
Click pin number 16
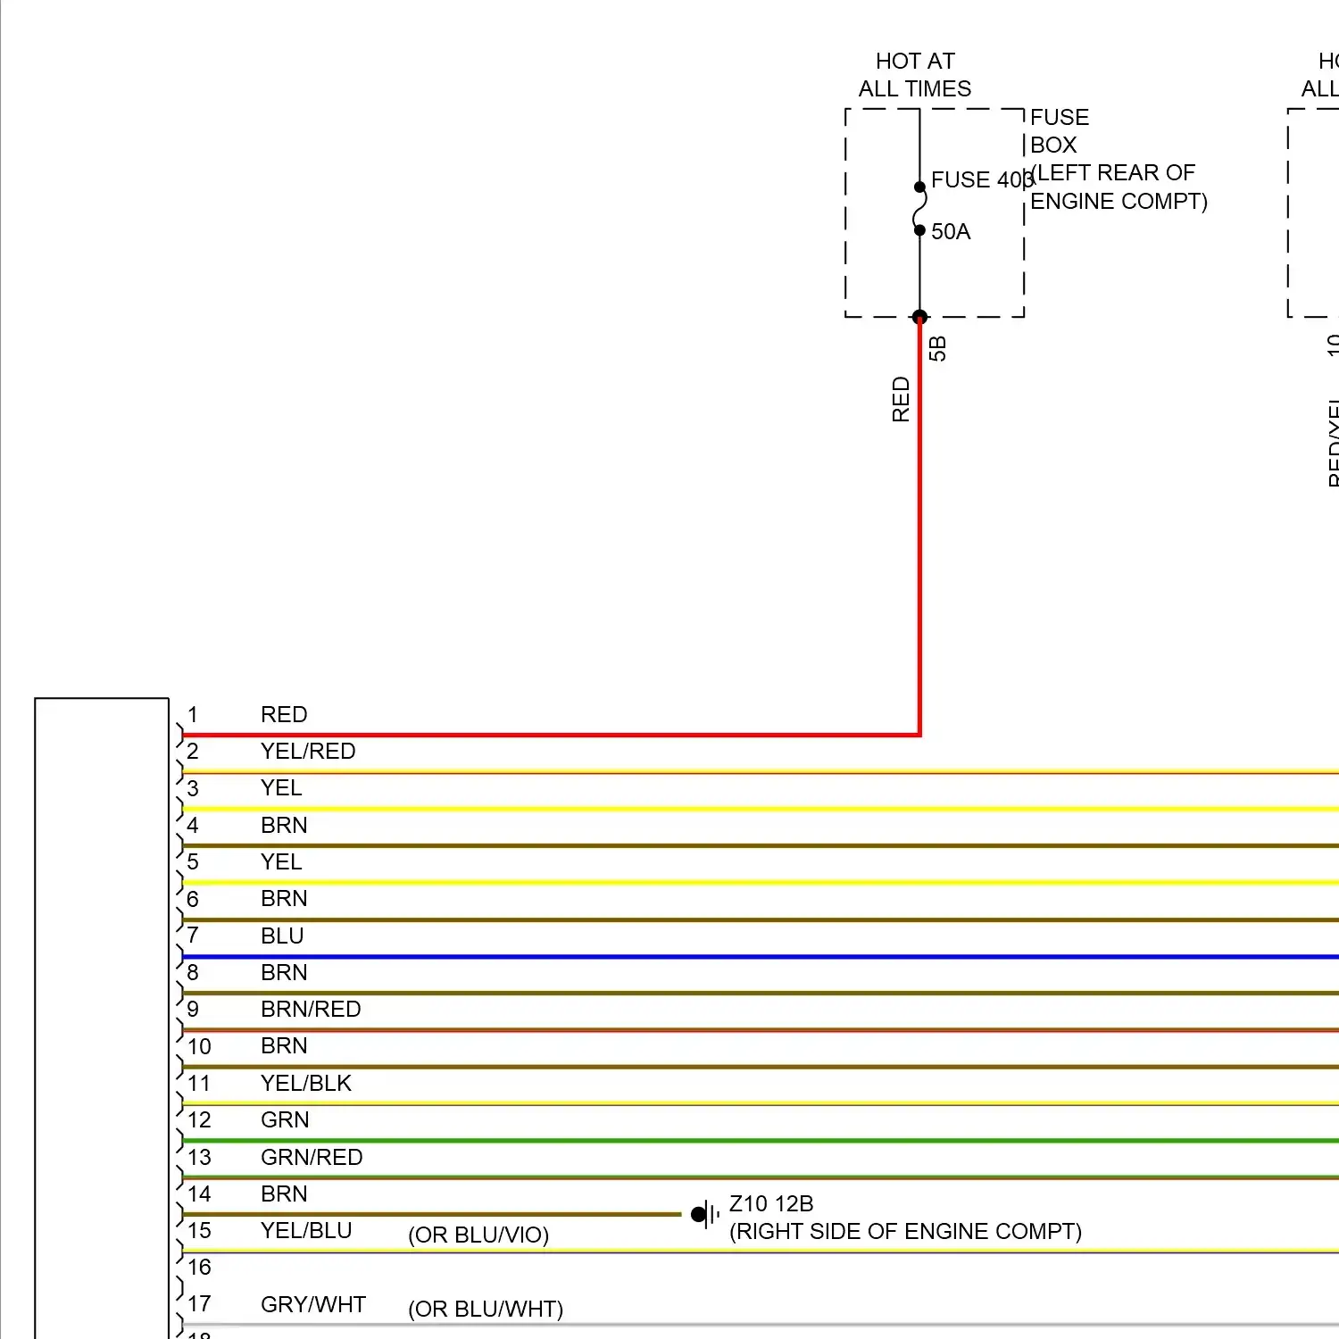(x=199, y=1267)
